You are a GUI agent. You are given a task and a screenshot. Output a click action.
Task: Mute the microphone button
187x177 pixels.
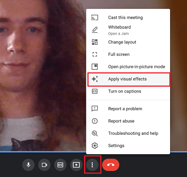(x=28, y=165)
